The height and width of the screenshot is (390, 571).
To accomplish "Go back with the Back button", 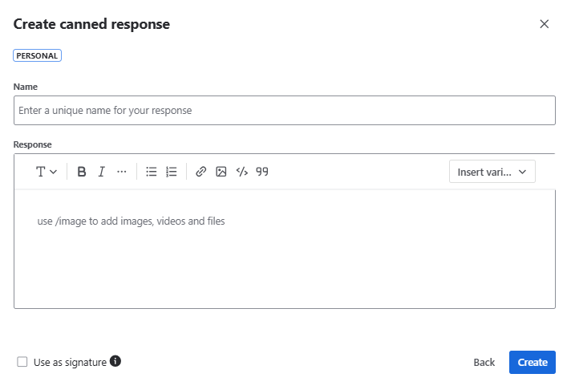I will pos(484,362).
